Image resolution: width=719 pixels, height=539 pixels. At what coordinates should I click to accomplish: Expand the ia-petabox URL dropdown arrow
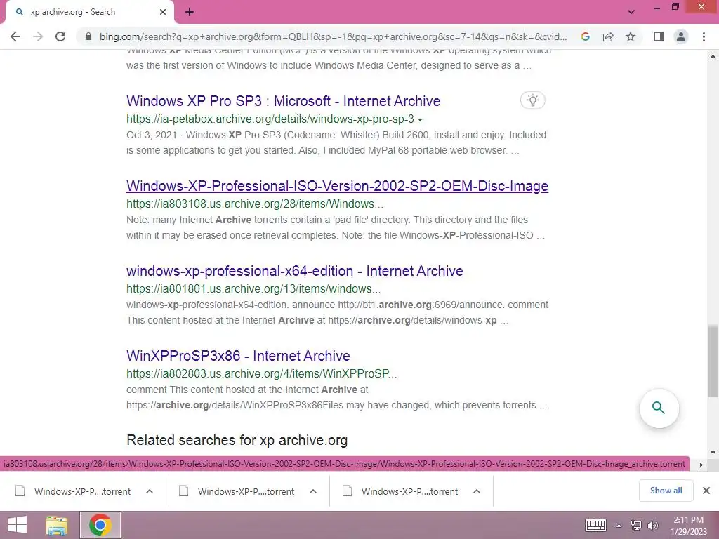(x=420, y=119)
